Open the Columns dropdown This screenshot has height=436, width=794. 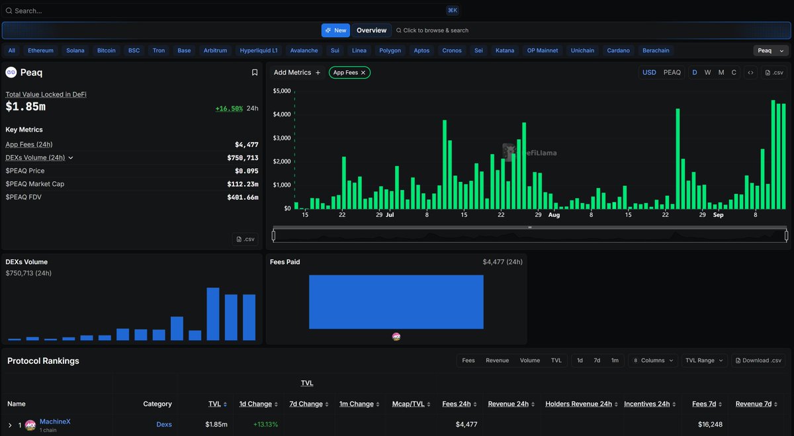point(653,361)
